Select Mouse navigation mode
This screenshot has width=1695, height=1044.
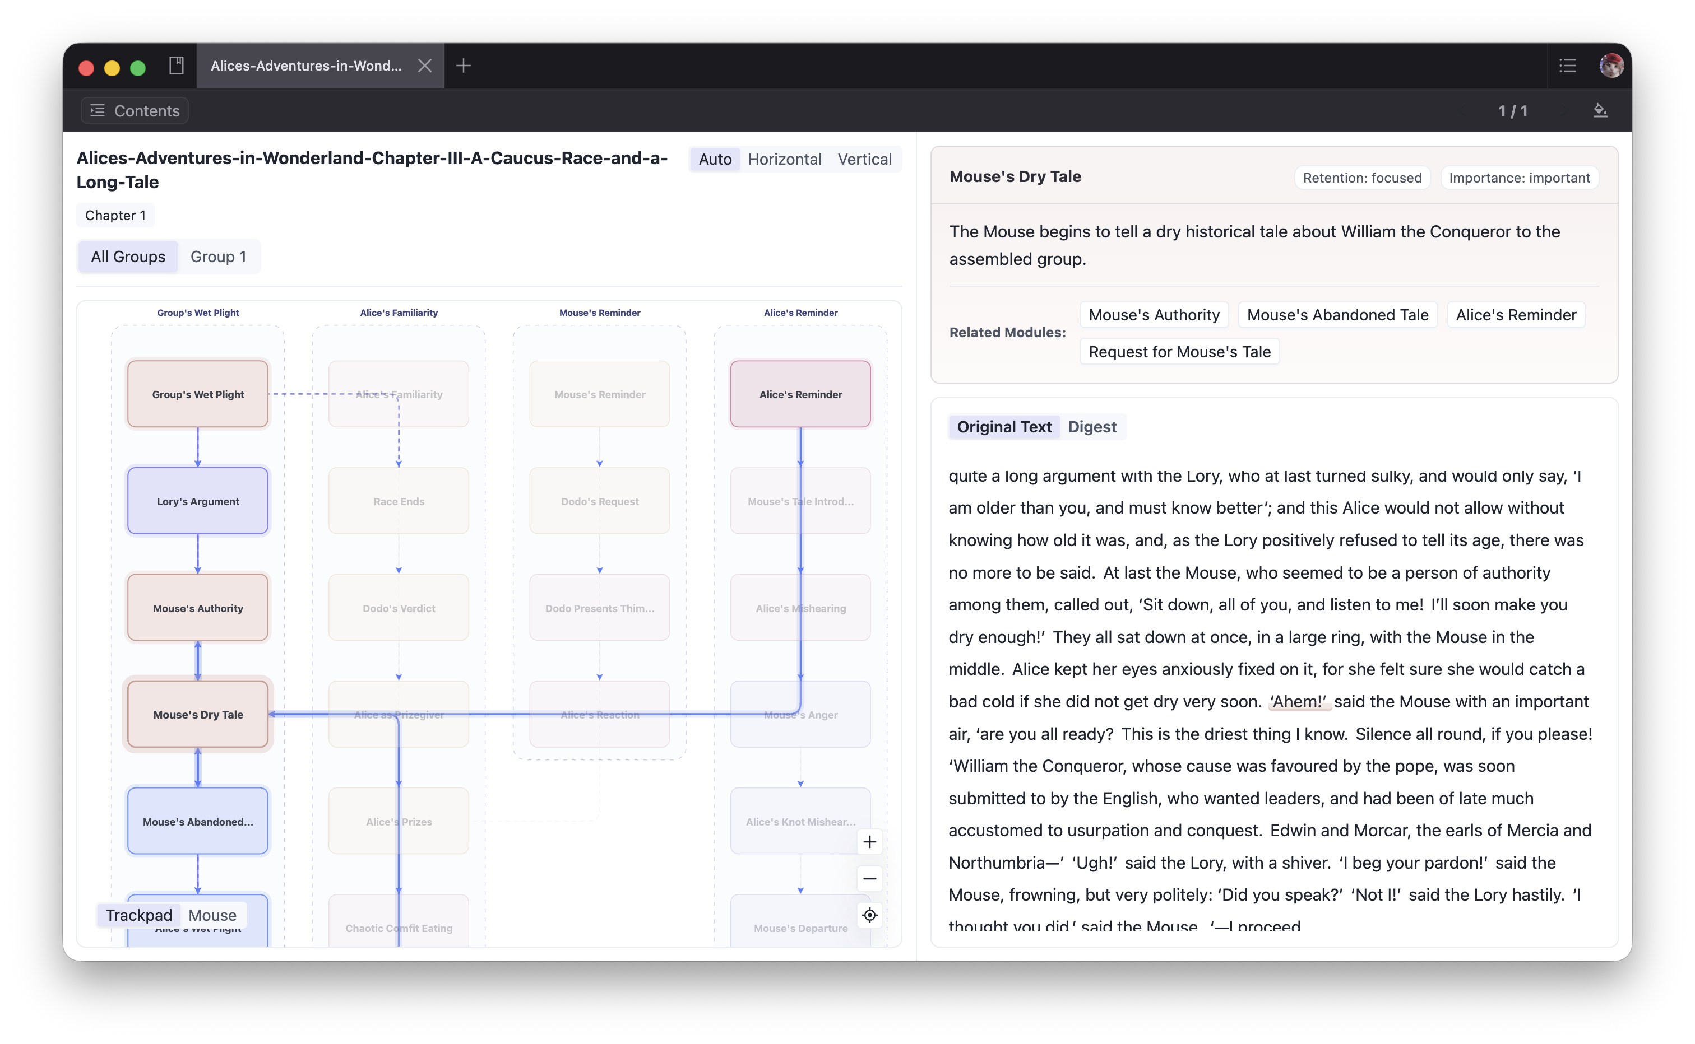click(x=212, y=915)
